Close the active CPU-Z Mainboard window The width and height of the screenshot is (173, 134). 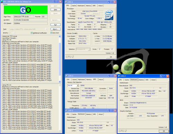(167, 76)
